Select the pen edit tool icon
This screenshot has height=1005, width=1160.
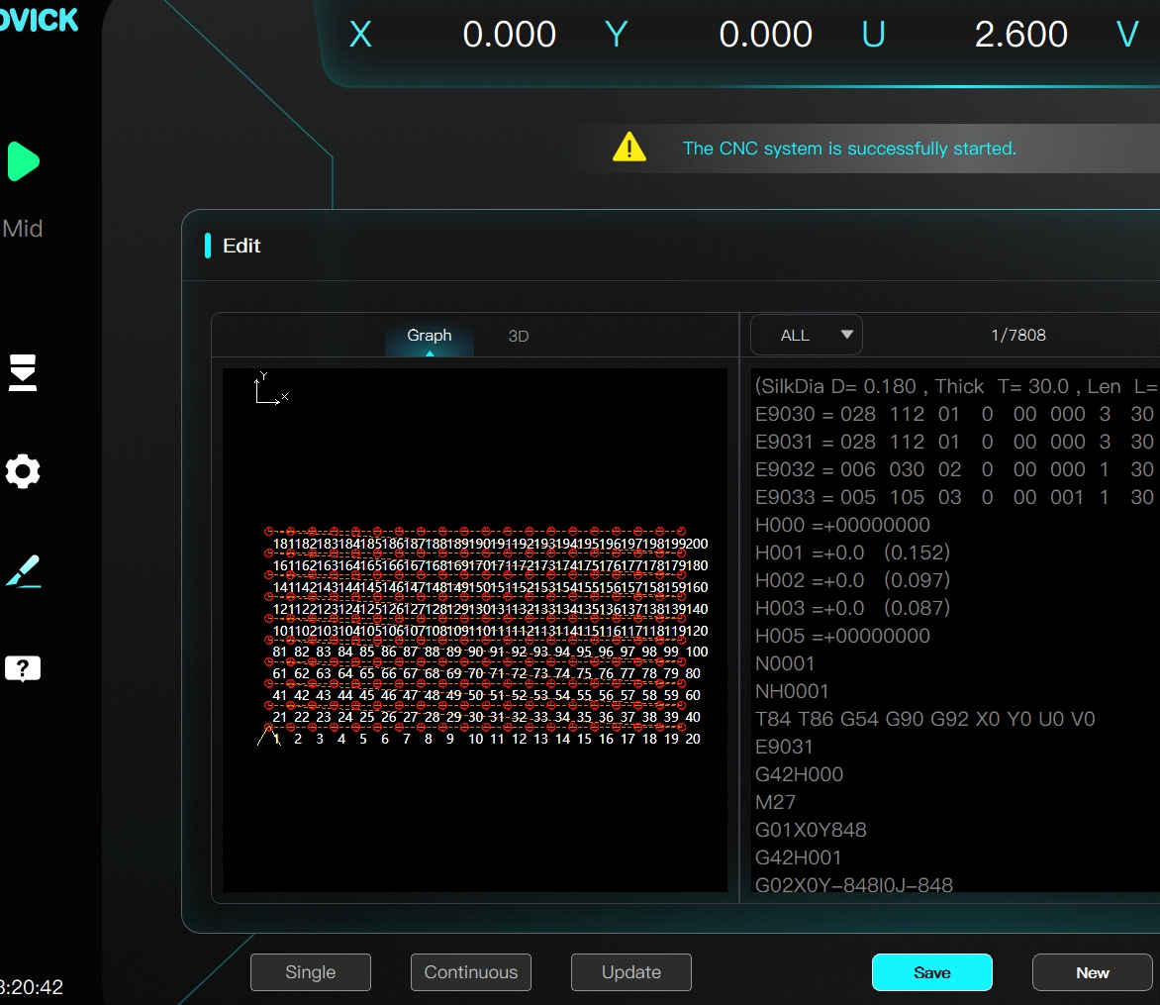click(23, 571)
